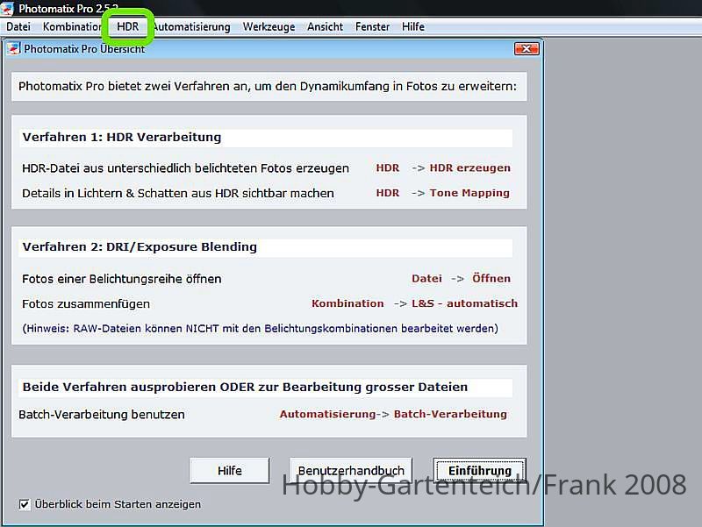Open the Kombination menu
702x527 pixels.
click(72, 27)
